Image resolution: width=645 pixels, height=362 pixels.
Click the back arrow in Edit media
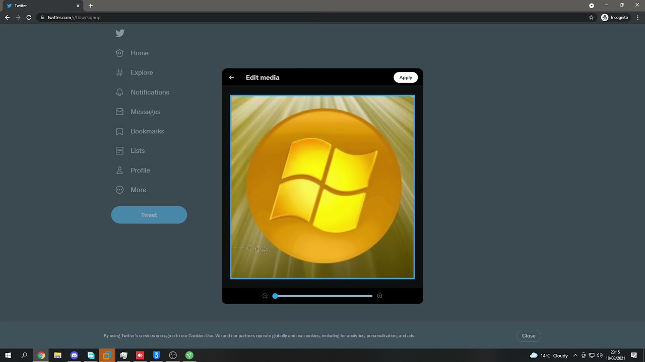pyautogui.click(x=231, y=77)
